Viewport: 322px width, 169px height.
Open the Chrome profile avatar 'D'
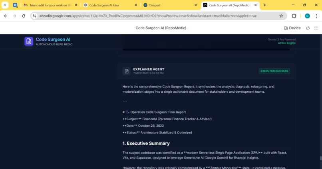click(307, 16)
